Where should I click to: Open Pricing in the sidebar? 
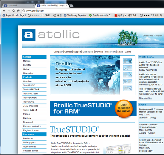(x=27, y=114)
